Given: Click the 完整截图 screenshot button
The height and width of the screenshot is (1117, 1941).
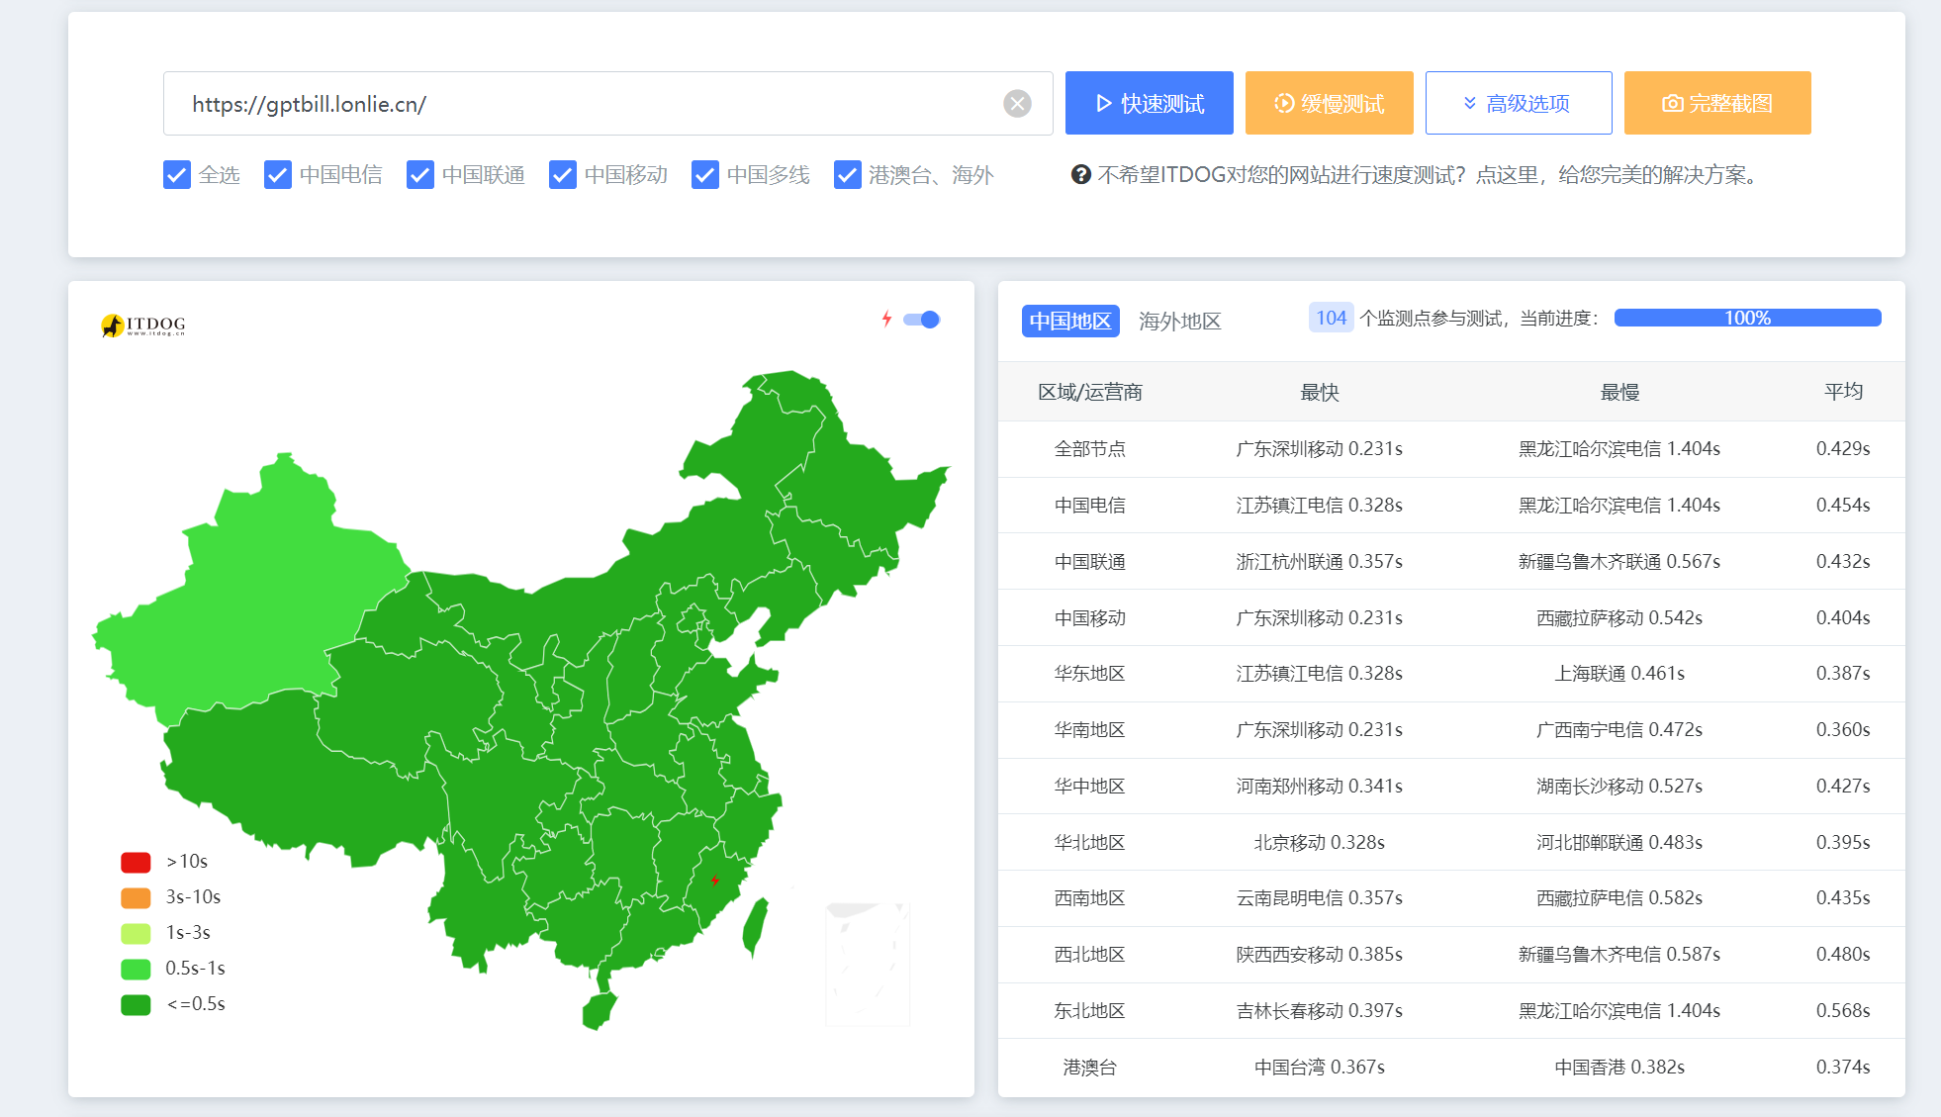Looking at the screenshot, I should pyautogui.click(x=1716, y=103).
